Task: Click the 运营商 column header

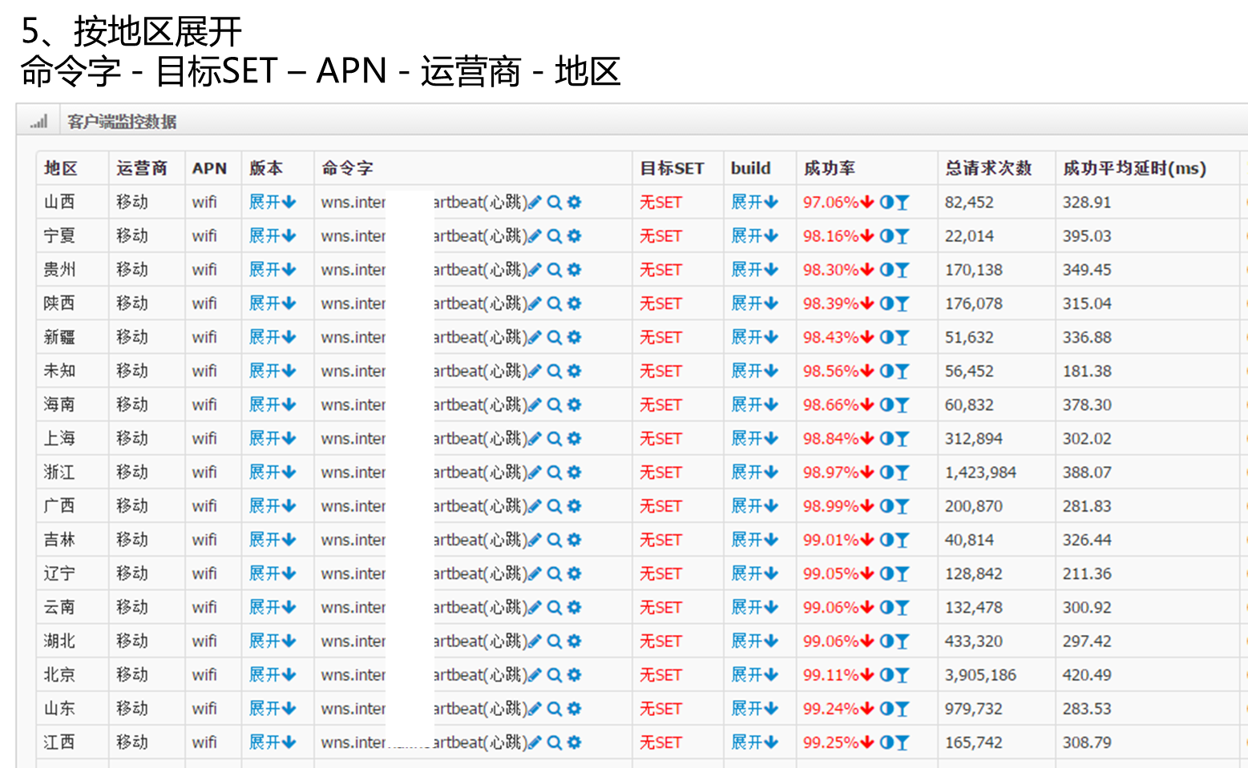Action: (141, 168)
